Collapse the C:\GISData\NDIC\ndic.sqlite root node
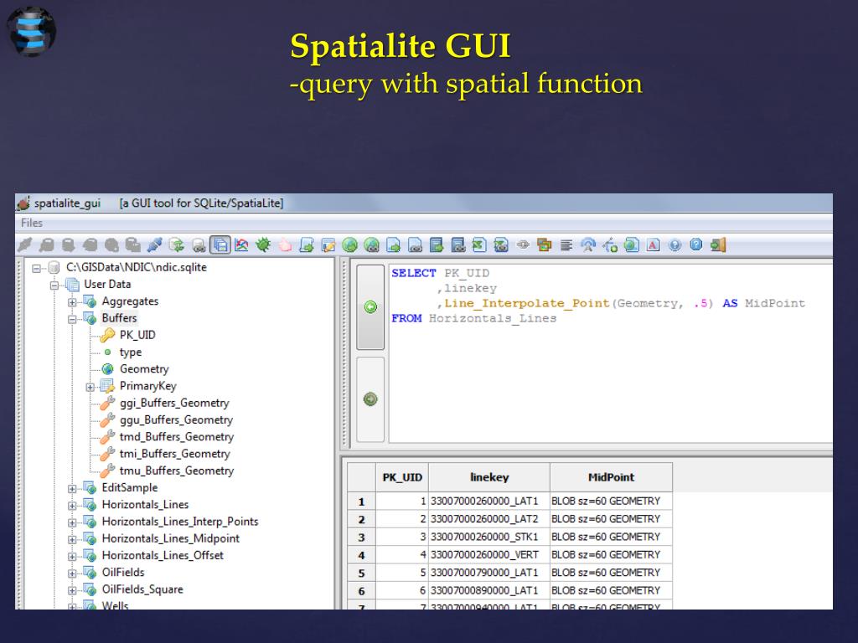Viewport: 858px width, 643px height. [37, 268]
